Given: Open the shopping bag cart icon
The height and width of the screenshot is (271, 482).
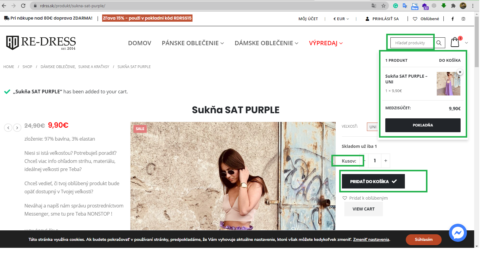Looking at the screenshot, I should click(x=455, y=42).
